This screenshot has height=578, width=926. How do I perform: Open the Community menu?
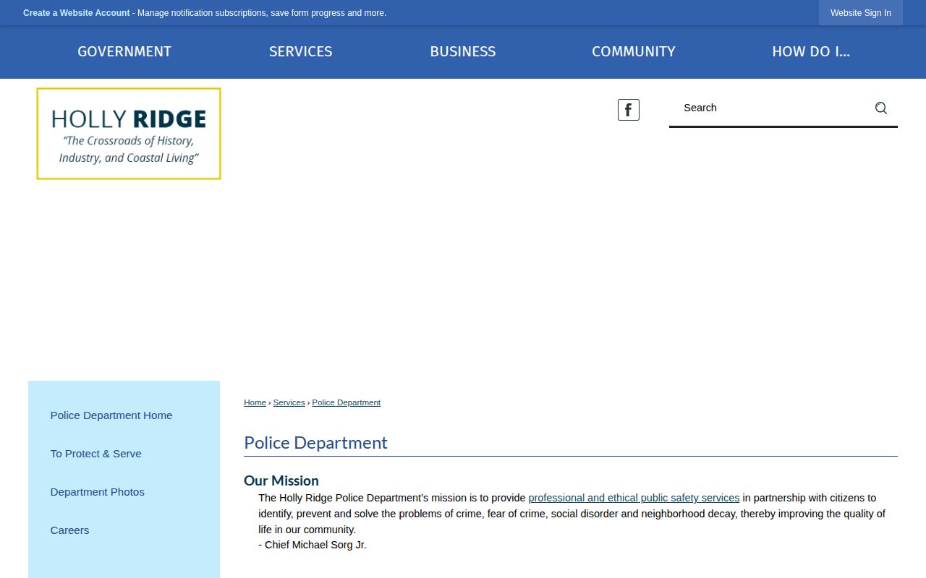click(634, 52)
